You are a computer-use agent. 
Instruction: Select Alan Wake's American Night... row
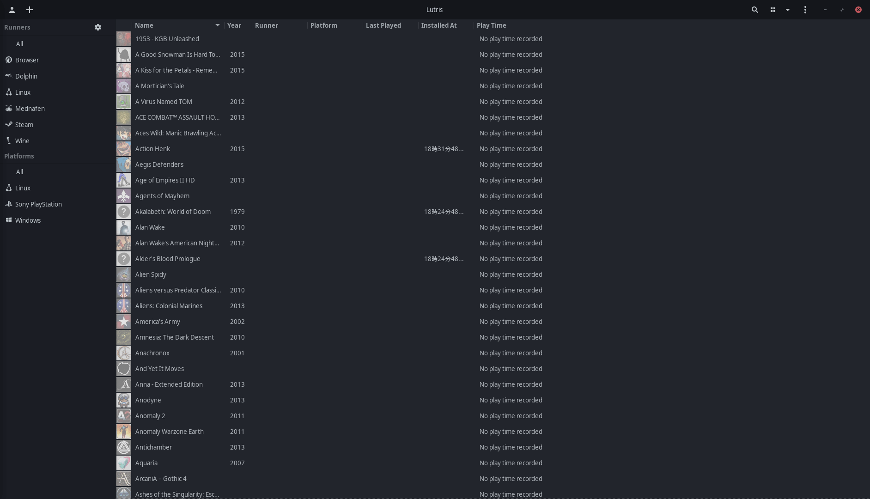tap(493, 243)
